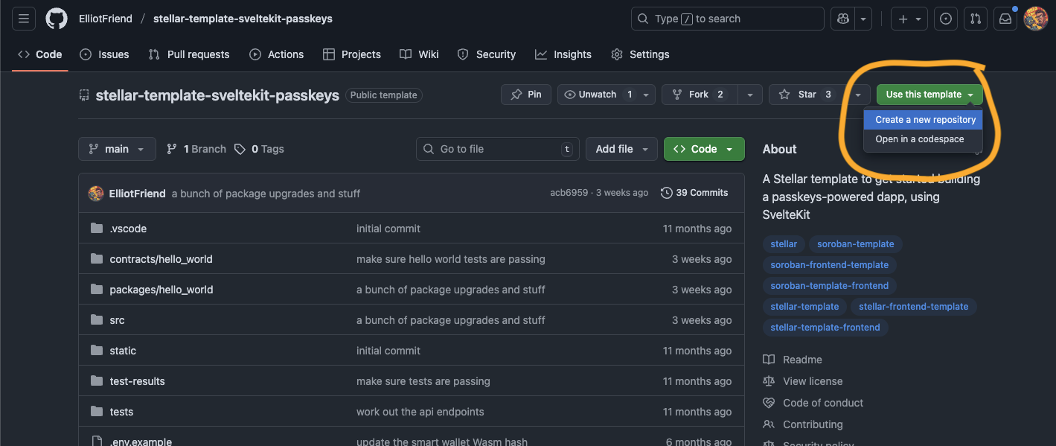The width and height of the screenshot is (1056, 446).
Task: Click the pull requests icon in the header
Action: 975,19
